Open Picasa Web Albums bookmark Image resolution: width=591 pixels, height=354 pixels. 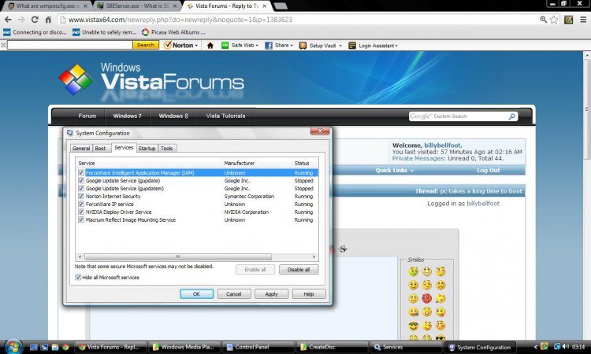[x=174, y=32]
